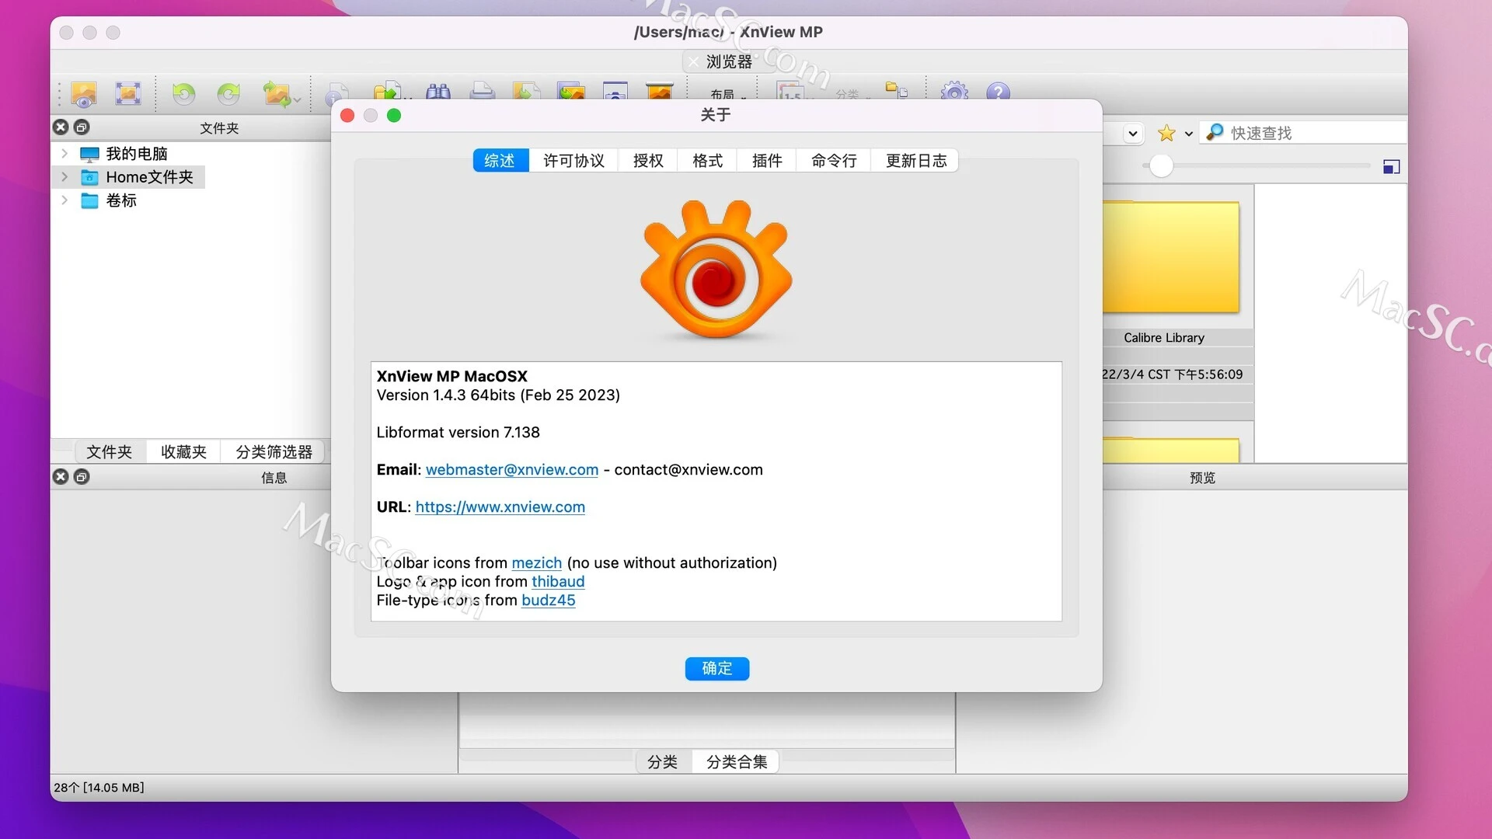Click the printer toolbar icon
The image size is (1492, 839).
[x=483, y=92]
